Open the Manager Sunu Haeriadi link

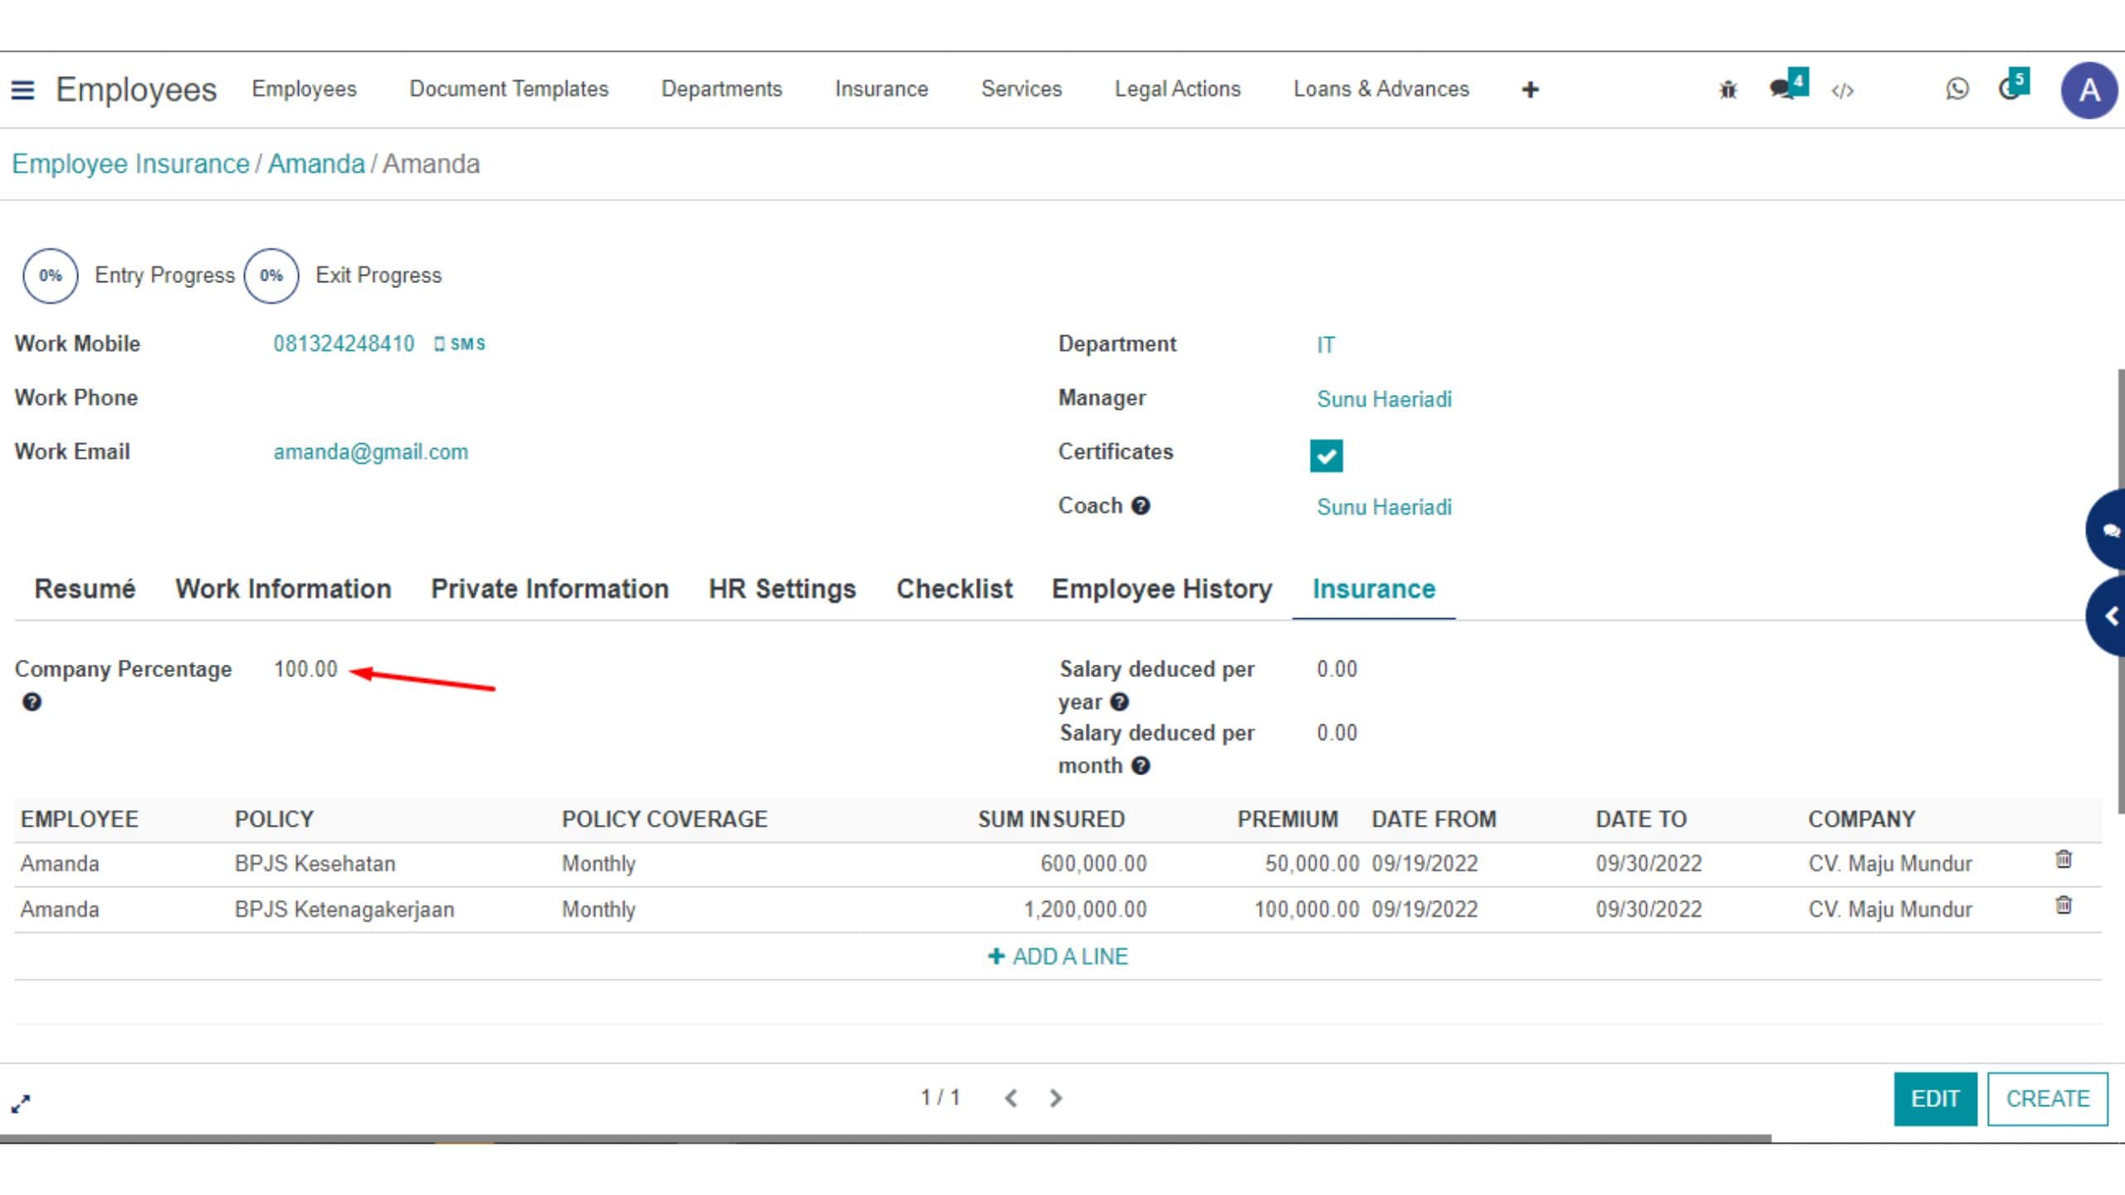point(1384,399)
